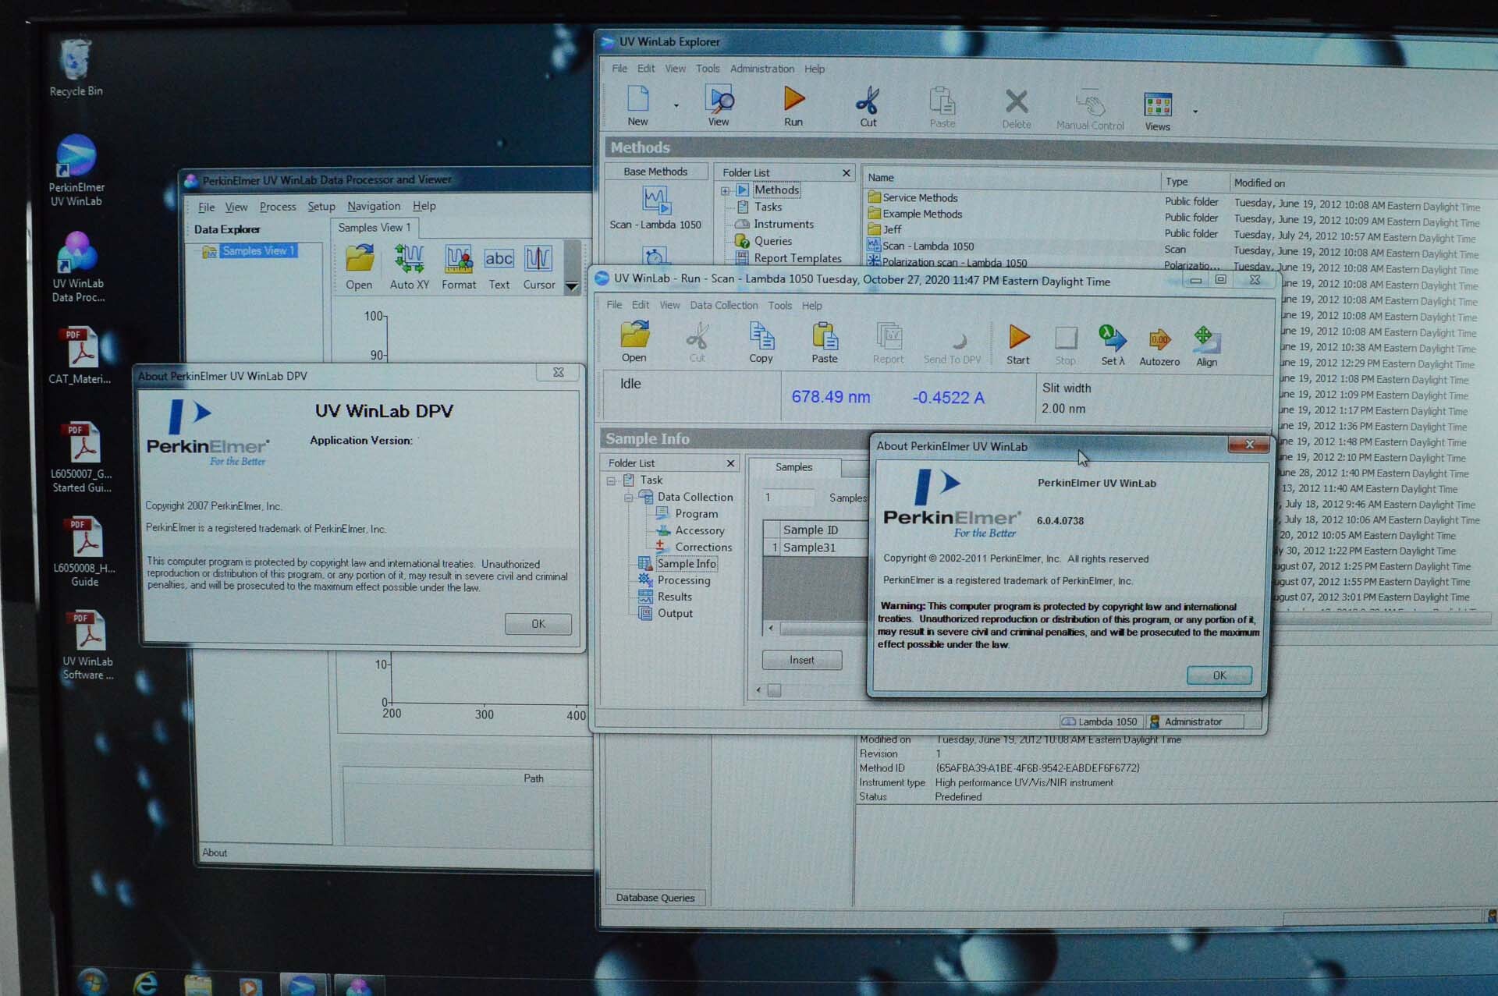
Task: Click the Windows Start button on the taskbar
Action: [x=91, y=982]
